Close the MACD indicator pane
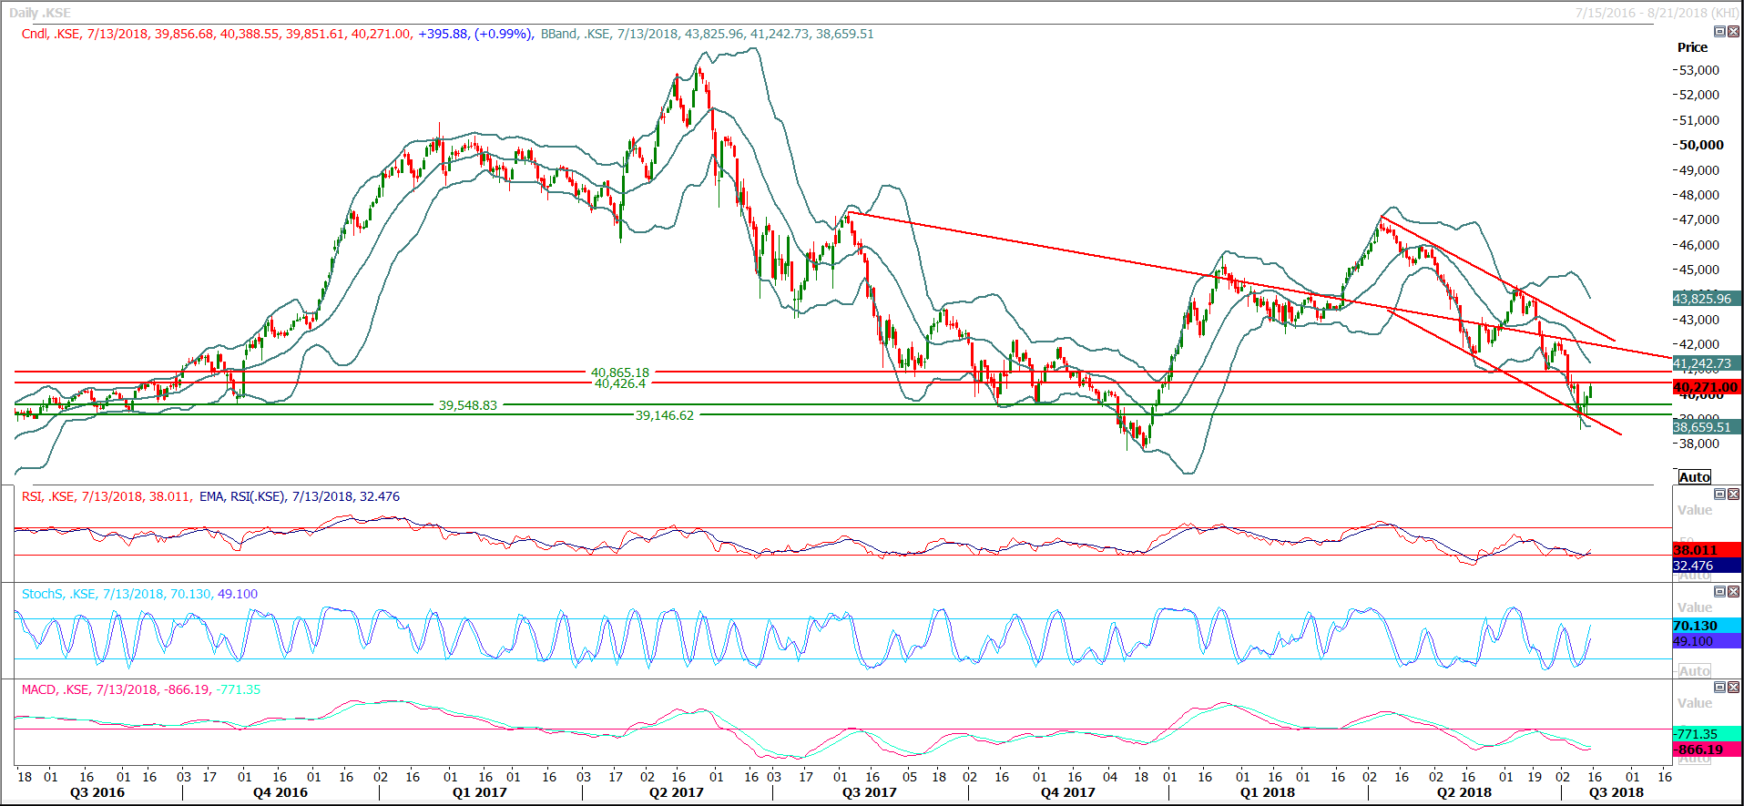This screenshot has height=806, width=1744. (1733, 688)
